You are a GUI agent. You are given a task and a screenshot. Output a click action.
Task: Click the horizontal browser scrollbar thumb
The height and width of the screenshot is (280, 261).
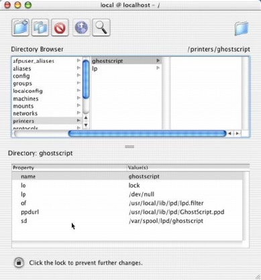(147, 133)
